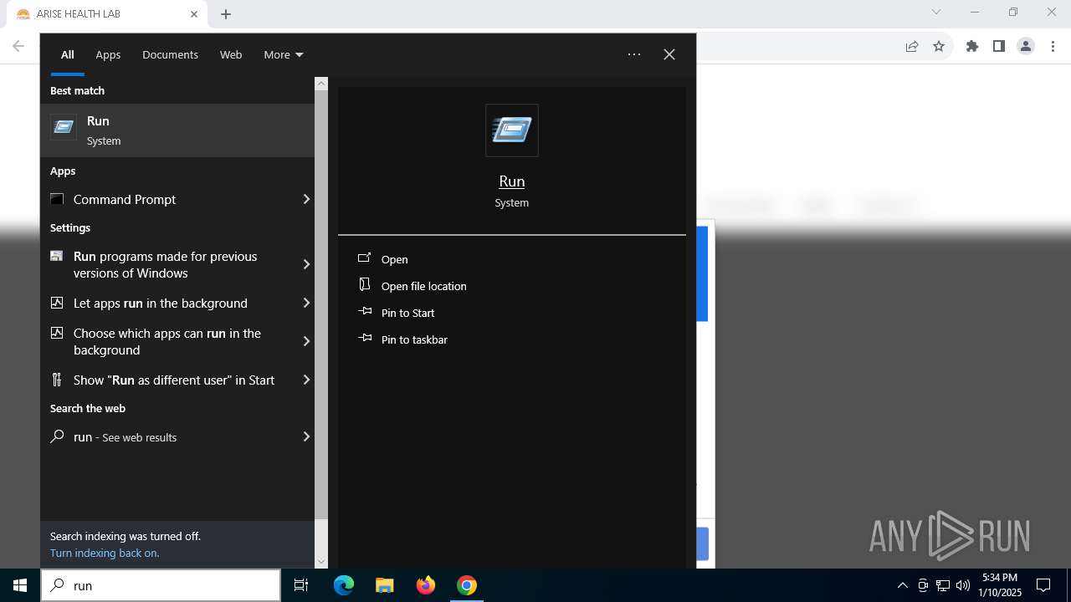Open Chrome extensions puzzle icon

pyautogui.click(x=972, y=46)
